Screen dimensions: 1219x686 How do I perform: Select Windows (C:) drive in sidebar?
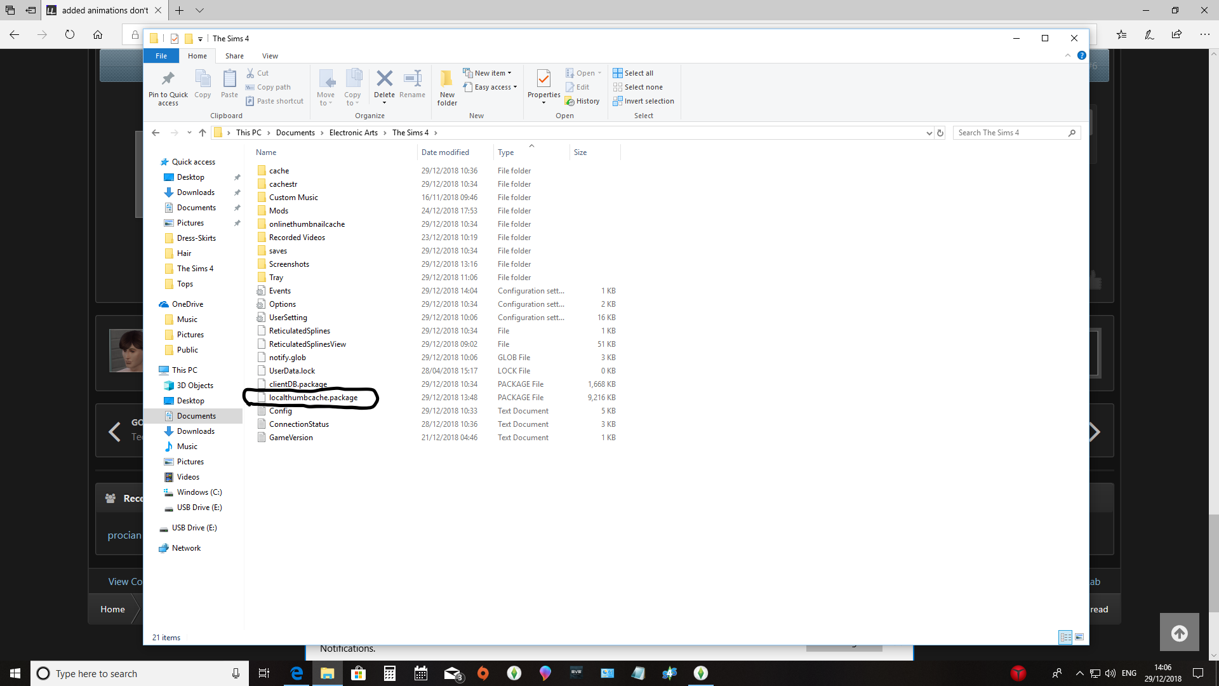[199, 492]
